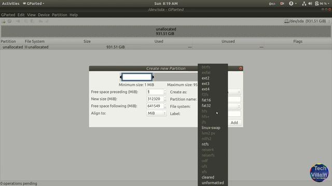Click the Flags column header
This screenshot has height=186, width=332.
tap(298, 41)
